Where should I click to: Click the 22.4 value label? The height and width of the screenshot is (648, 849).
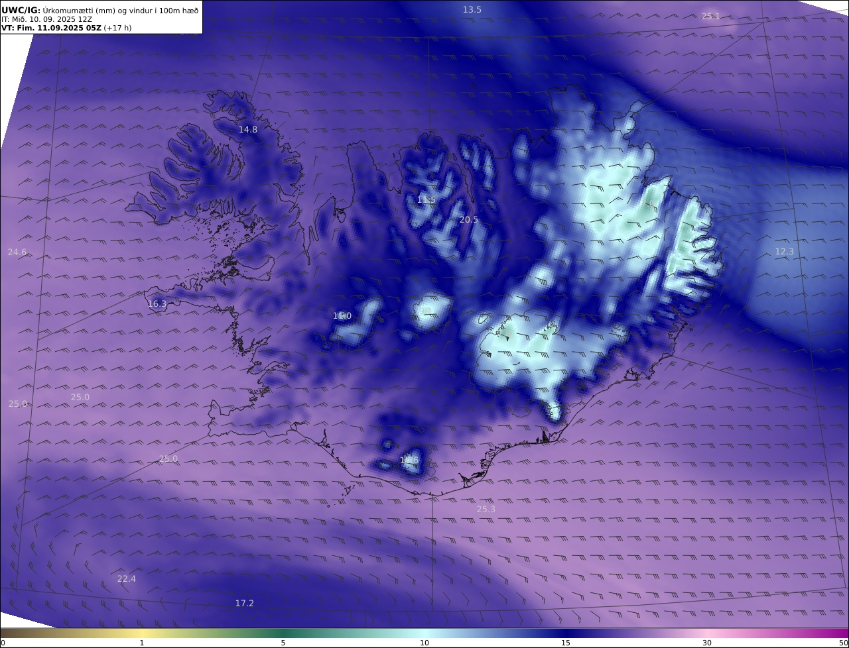tap(127, 578)
